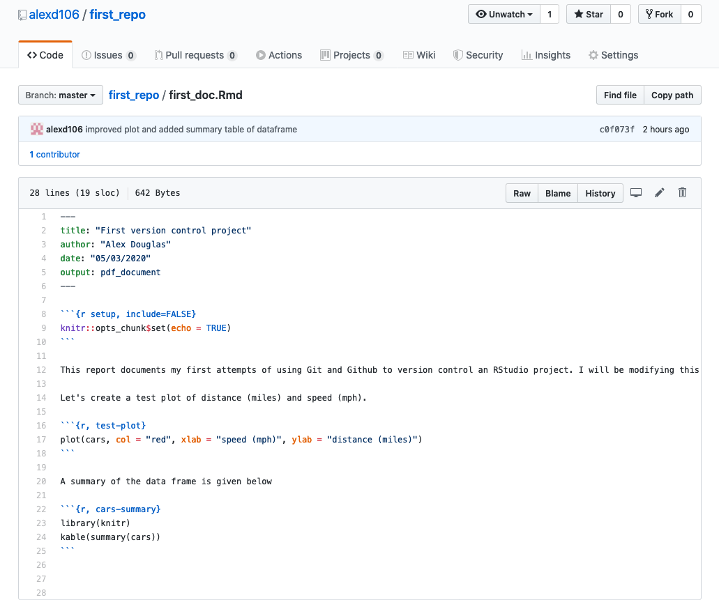Select line number 17 in code
Viewport: 719px width, 616px height.
click(x=41, y=440)
